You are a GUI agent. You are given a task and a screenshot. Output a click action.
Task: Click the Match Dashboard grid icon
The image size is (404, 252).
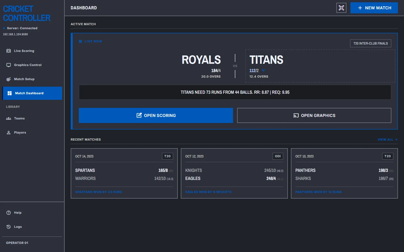click(x=10, y=93)
